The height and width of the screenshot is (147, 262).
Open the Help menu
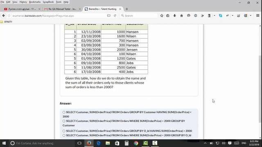point(66,2)
